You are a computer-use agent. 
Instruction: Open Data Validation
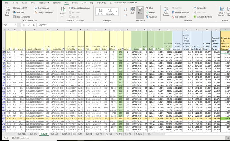pyautogui.click(x=179, y=17)
